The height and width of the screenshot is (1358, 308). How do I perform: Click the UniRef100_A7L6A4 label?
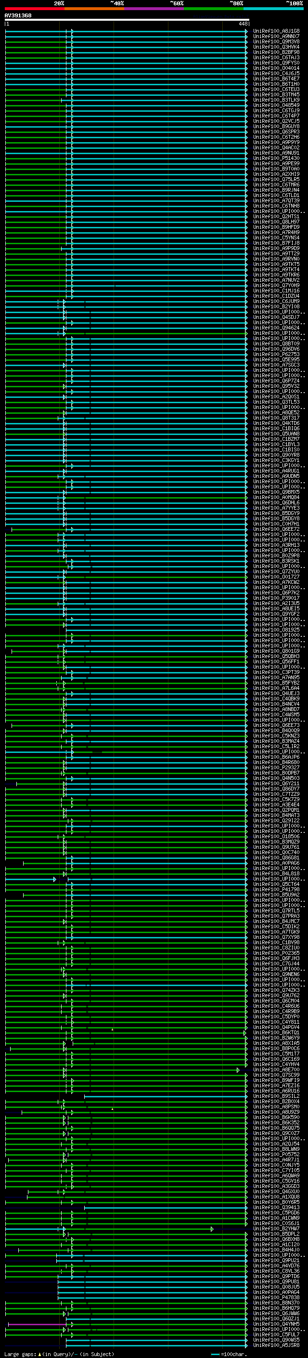pyautogui.click(x=276, y=688)
